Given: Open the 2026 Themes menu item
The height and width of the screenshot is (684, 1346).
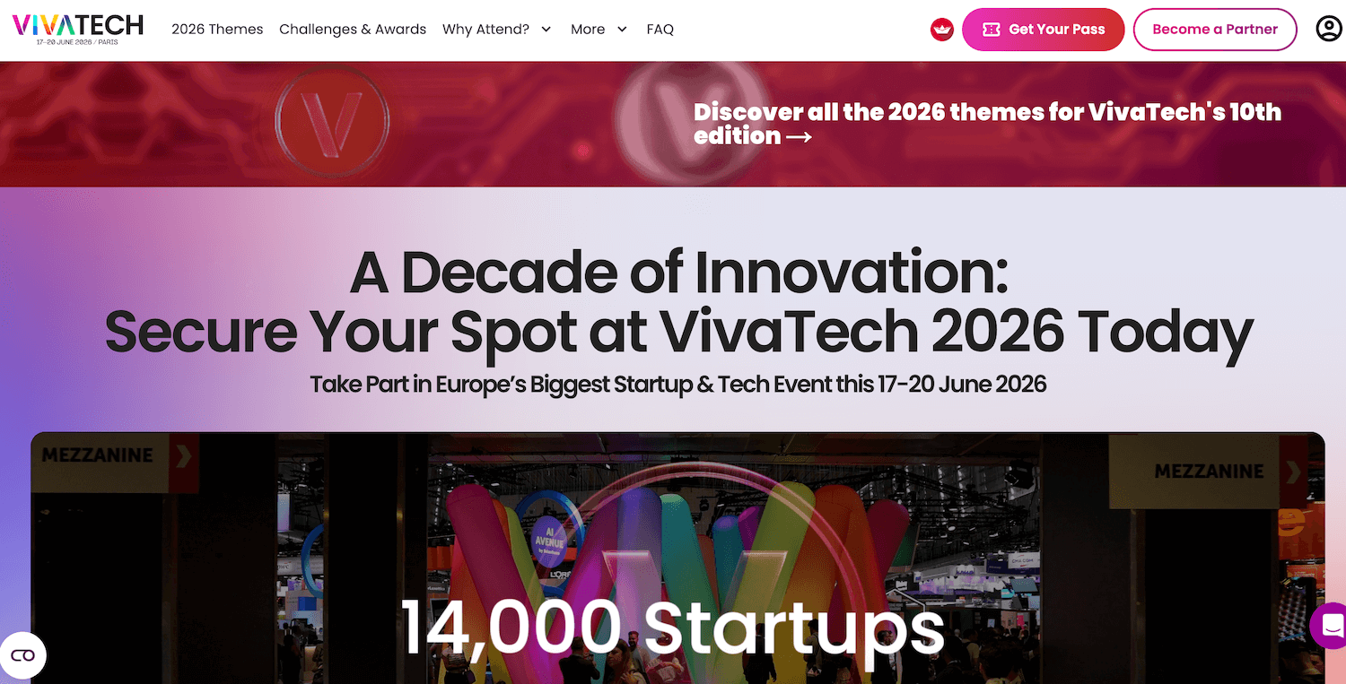Looking at the screenshot, I should [x=217, y=30].
